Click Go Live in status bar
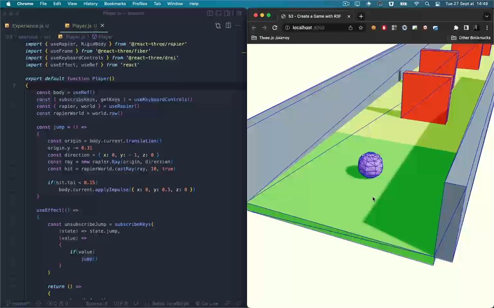This screenshot has width=494, height=308. [206, 304]
